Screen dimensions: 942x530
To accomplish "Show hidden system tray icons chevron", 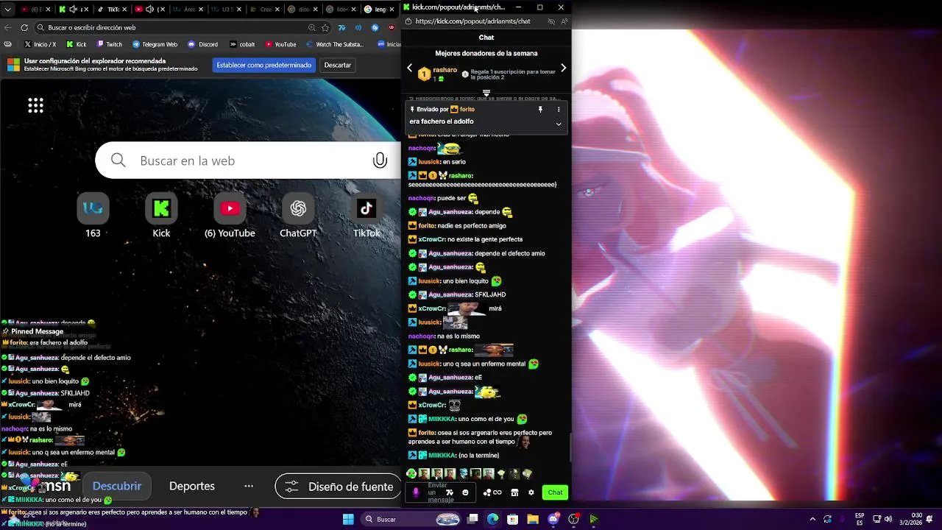I will [x=812, y=519].
